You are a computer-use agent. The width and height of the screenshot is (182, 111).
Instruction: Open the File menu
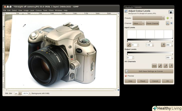click(4, 10)
